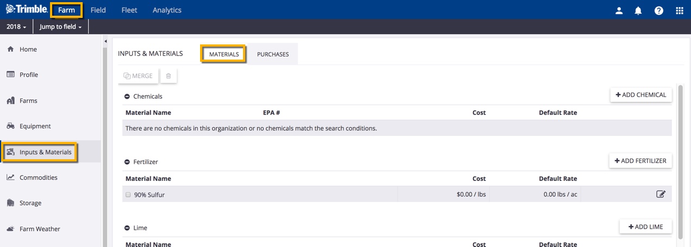The height and width of the screenshot is (247, 691).
Task: Click the no chemicals message row
Action: (x=397, y=128)
